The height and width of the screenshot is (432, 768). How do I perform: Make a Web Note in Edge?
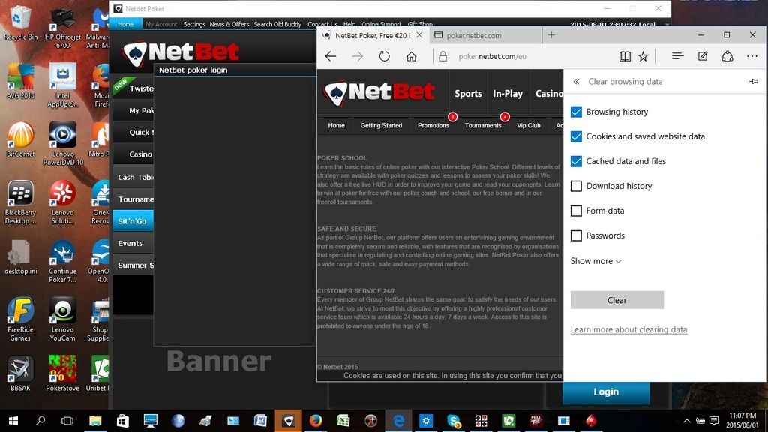pyautogui.click(x=702, y=56)
